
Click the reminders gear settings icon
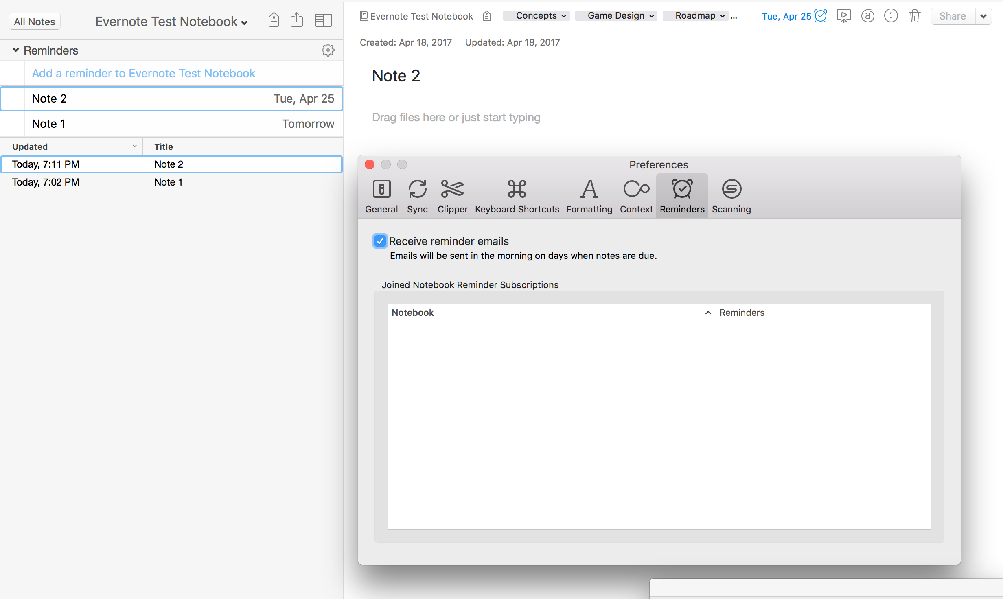coord(328,50)
